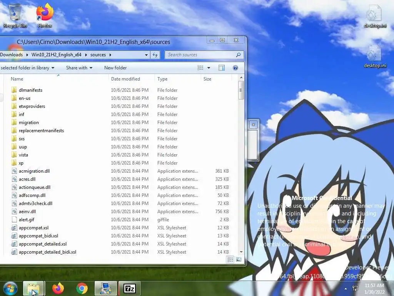
Task: Select the vista folder row
Action: click(120, 155)
